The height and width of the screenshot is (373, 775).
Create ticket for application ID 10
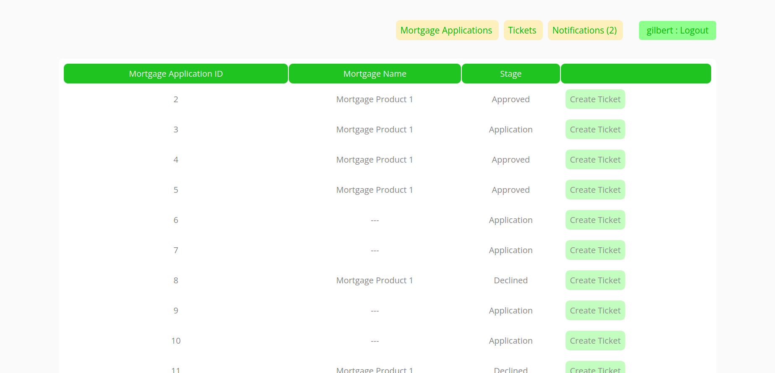(x=595, y=341)
